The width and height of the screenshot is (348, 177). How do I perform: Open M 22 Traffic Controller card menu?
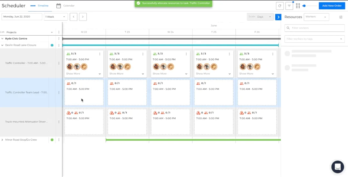pos(100,54)
